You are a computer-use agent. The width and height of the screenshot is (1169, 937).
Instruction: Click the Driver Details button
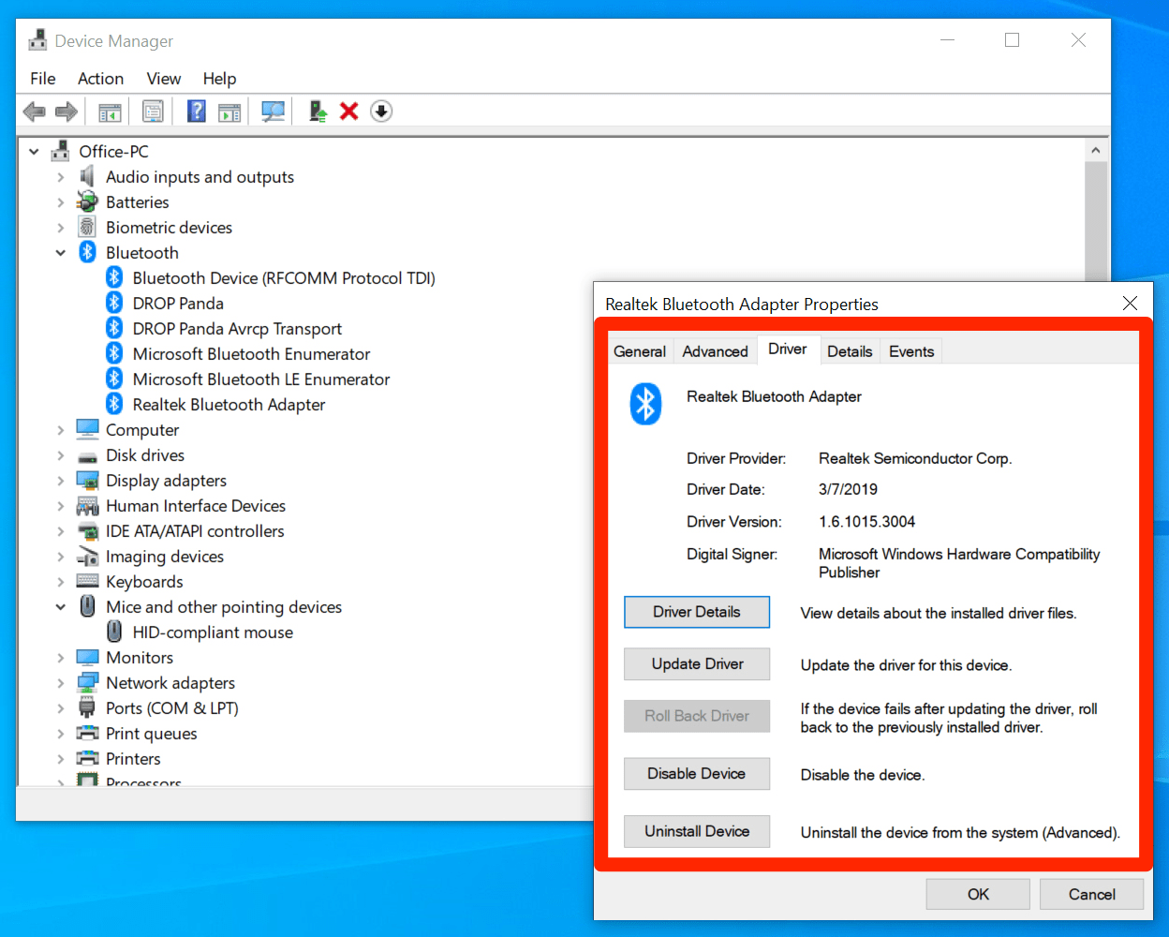tap(697, 612)
